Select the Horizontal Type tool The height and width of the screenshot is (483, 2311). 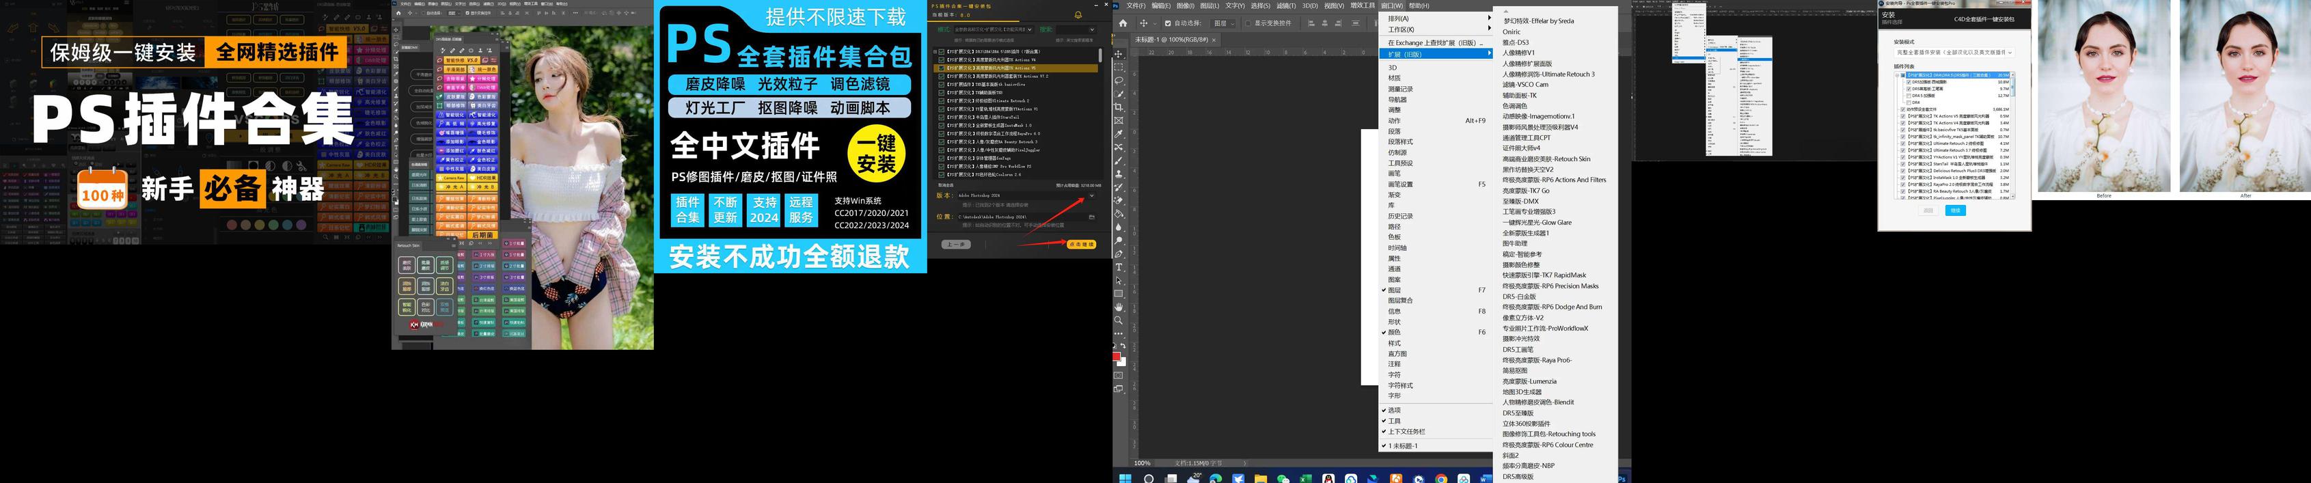(1119, 267)
